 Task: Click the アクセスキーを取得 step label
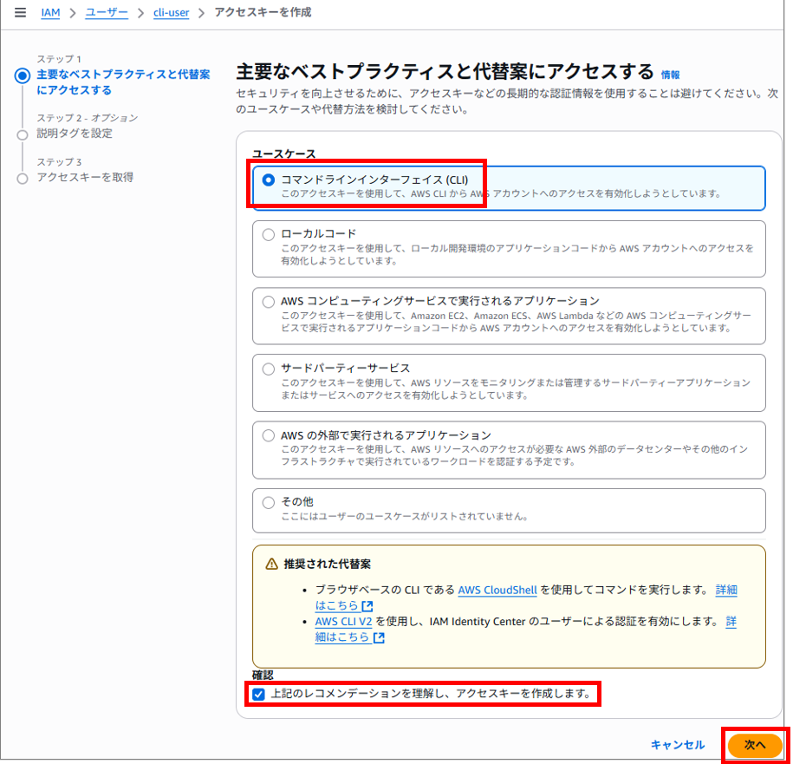point(85,177)
